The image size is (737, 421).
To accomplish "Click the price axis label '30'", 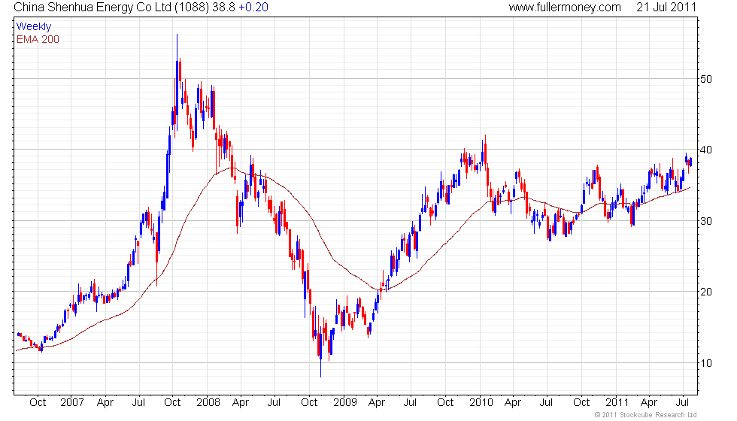I will tap(706, 221).
